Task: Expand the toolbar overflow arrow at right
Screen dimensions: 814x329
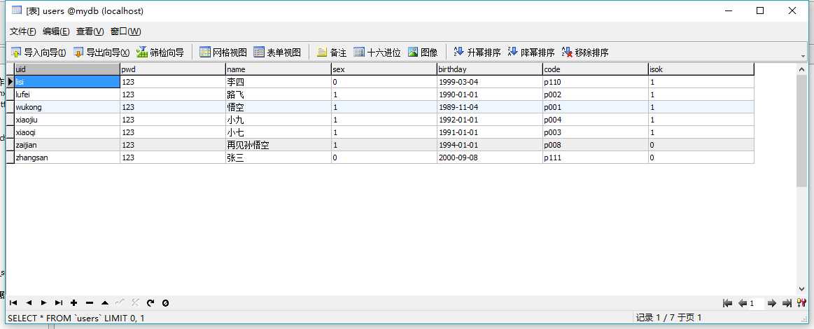Action: pyautogui.click(x=804, y=55)
